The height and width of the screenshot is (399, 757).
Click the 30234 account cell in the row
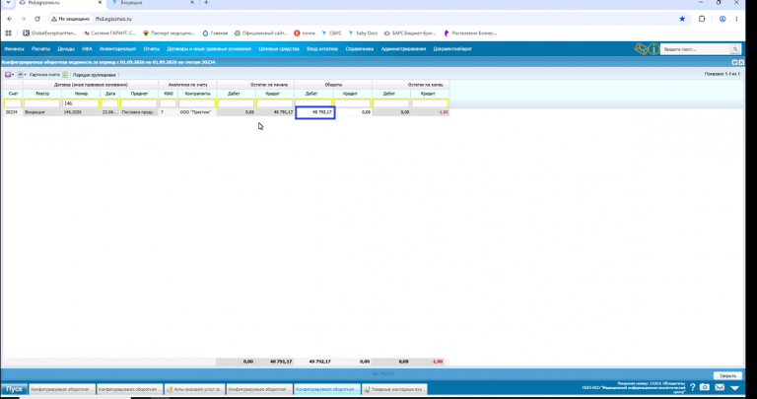(13, 112)
